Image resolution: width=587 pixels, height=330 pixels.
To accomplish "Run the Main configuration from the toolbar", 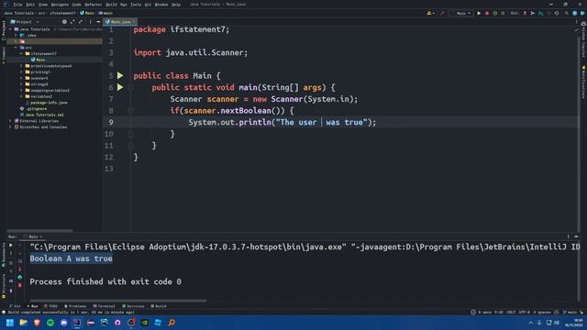I will coord(479,13).
